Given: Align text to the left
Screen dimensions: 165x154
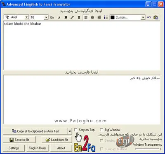Looking at the screenshot, I should click(x=86, y=17).
